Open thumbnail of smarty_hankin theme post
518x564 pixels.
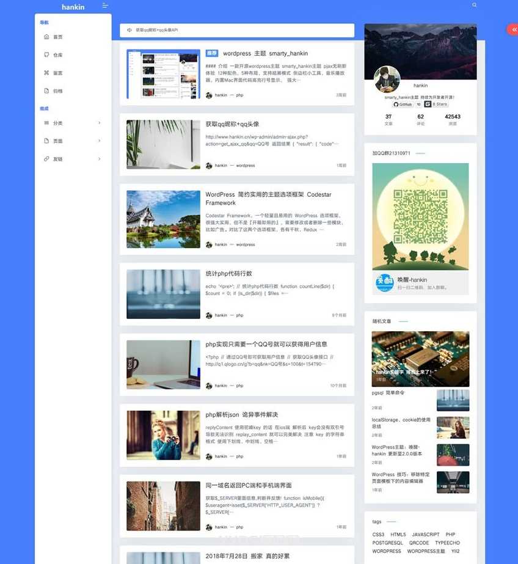click(163, 74)
